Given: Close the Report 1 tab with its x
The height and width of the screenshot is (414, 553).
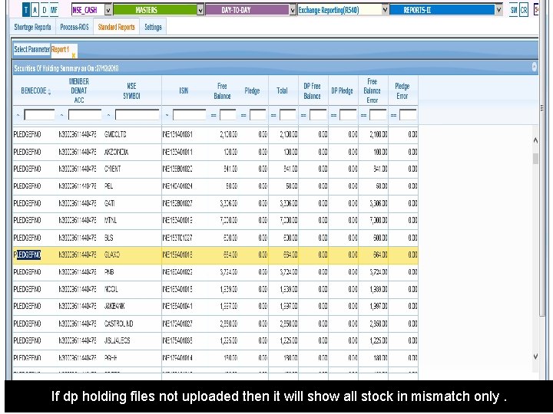Looking at the screenshot, I should 74,55.
